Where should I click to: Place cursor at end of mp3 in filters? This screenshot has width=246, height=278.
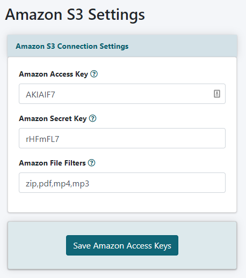[x=90, y=184]
